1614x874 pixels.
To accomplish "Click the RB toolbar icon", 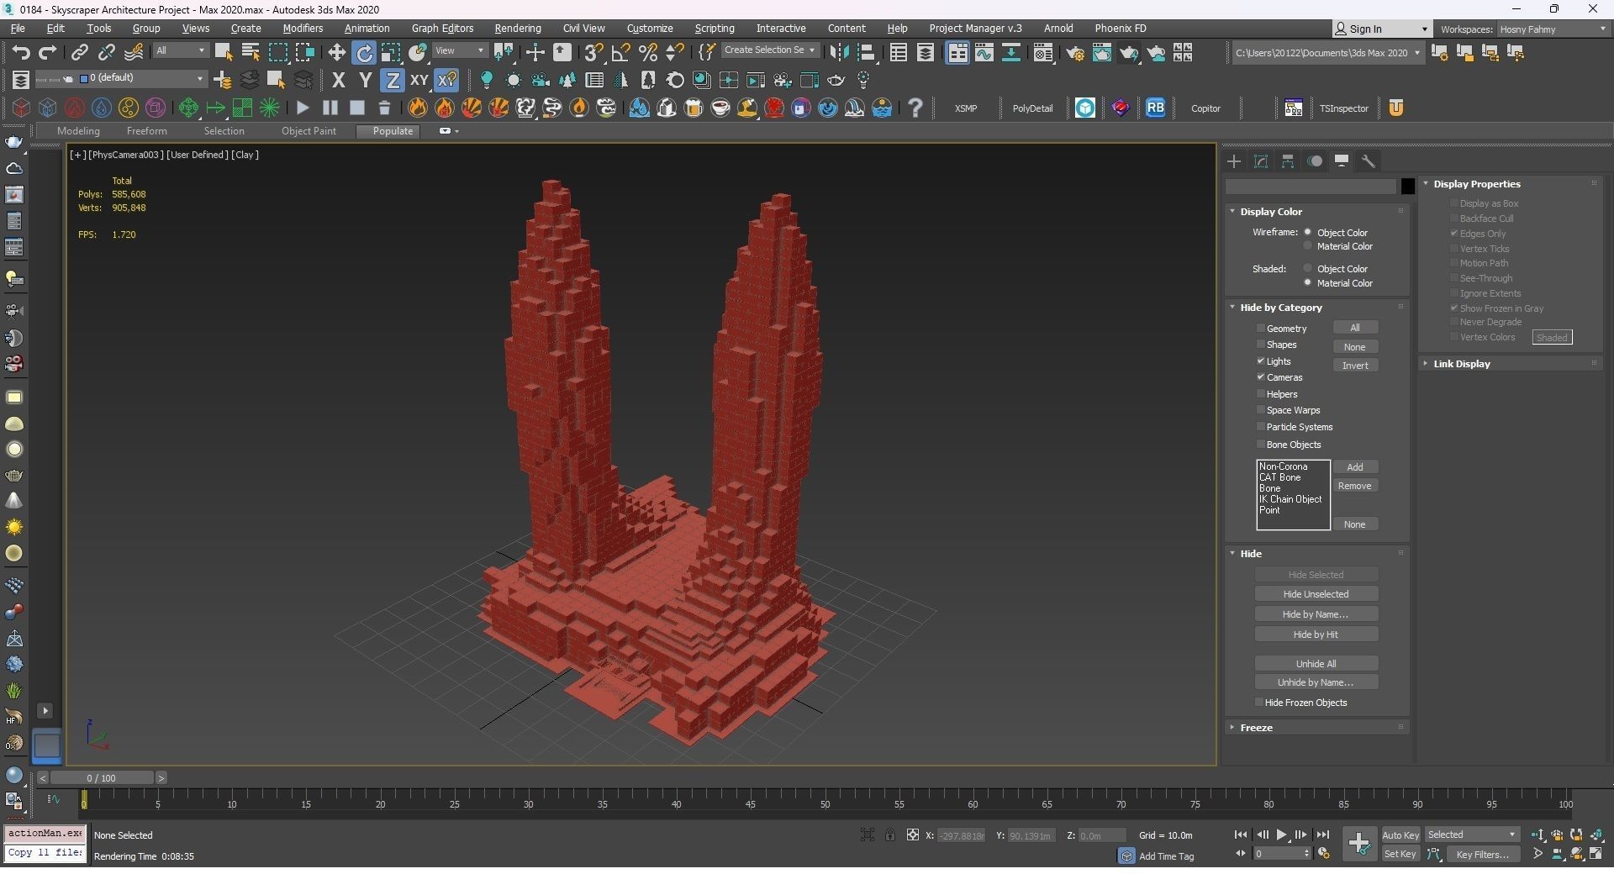I will [x=1155, y=108].
